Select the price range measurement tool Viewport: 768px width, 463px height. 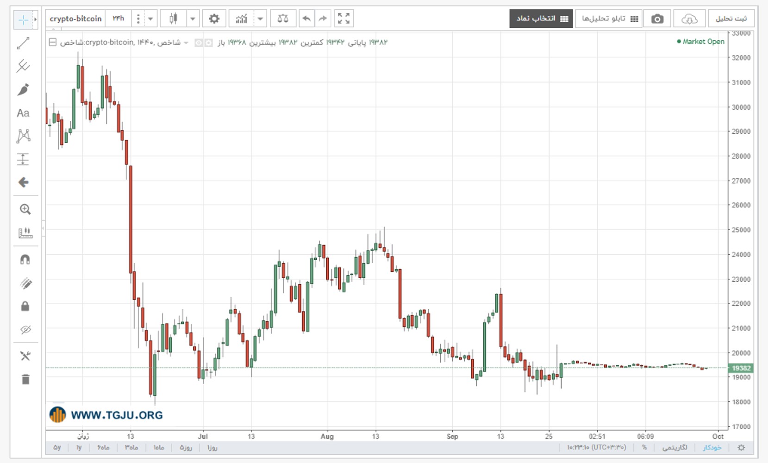(23, 159)
